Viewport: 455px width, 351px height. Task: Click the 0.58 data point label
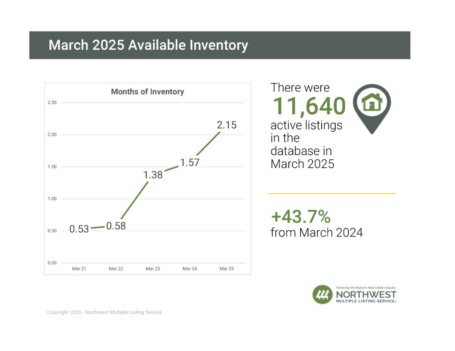click(116, 226)
